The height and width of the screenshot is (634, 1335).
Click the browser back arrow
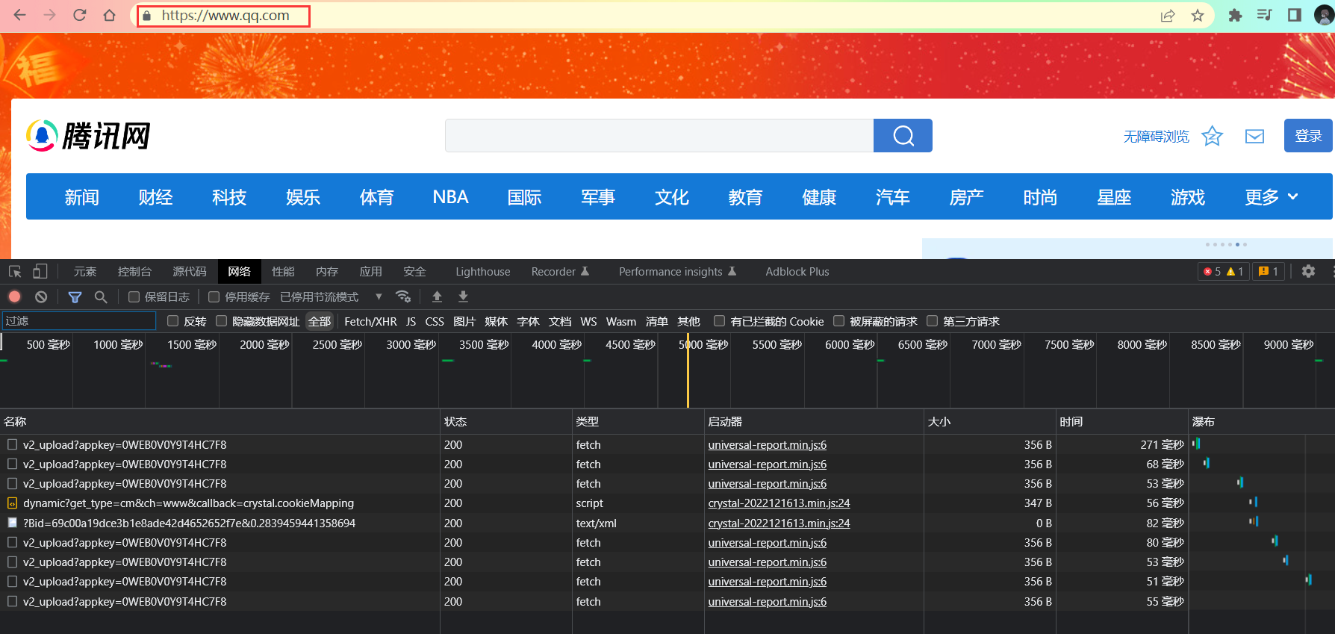pyautogui.click(x=20, y=15)
